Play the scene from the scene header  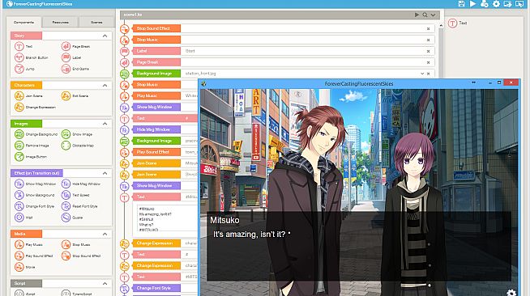click(x=417, y=15)
